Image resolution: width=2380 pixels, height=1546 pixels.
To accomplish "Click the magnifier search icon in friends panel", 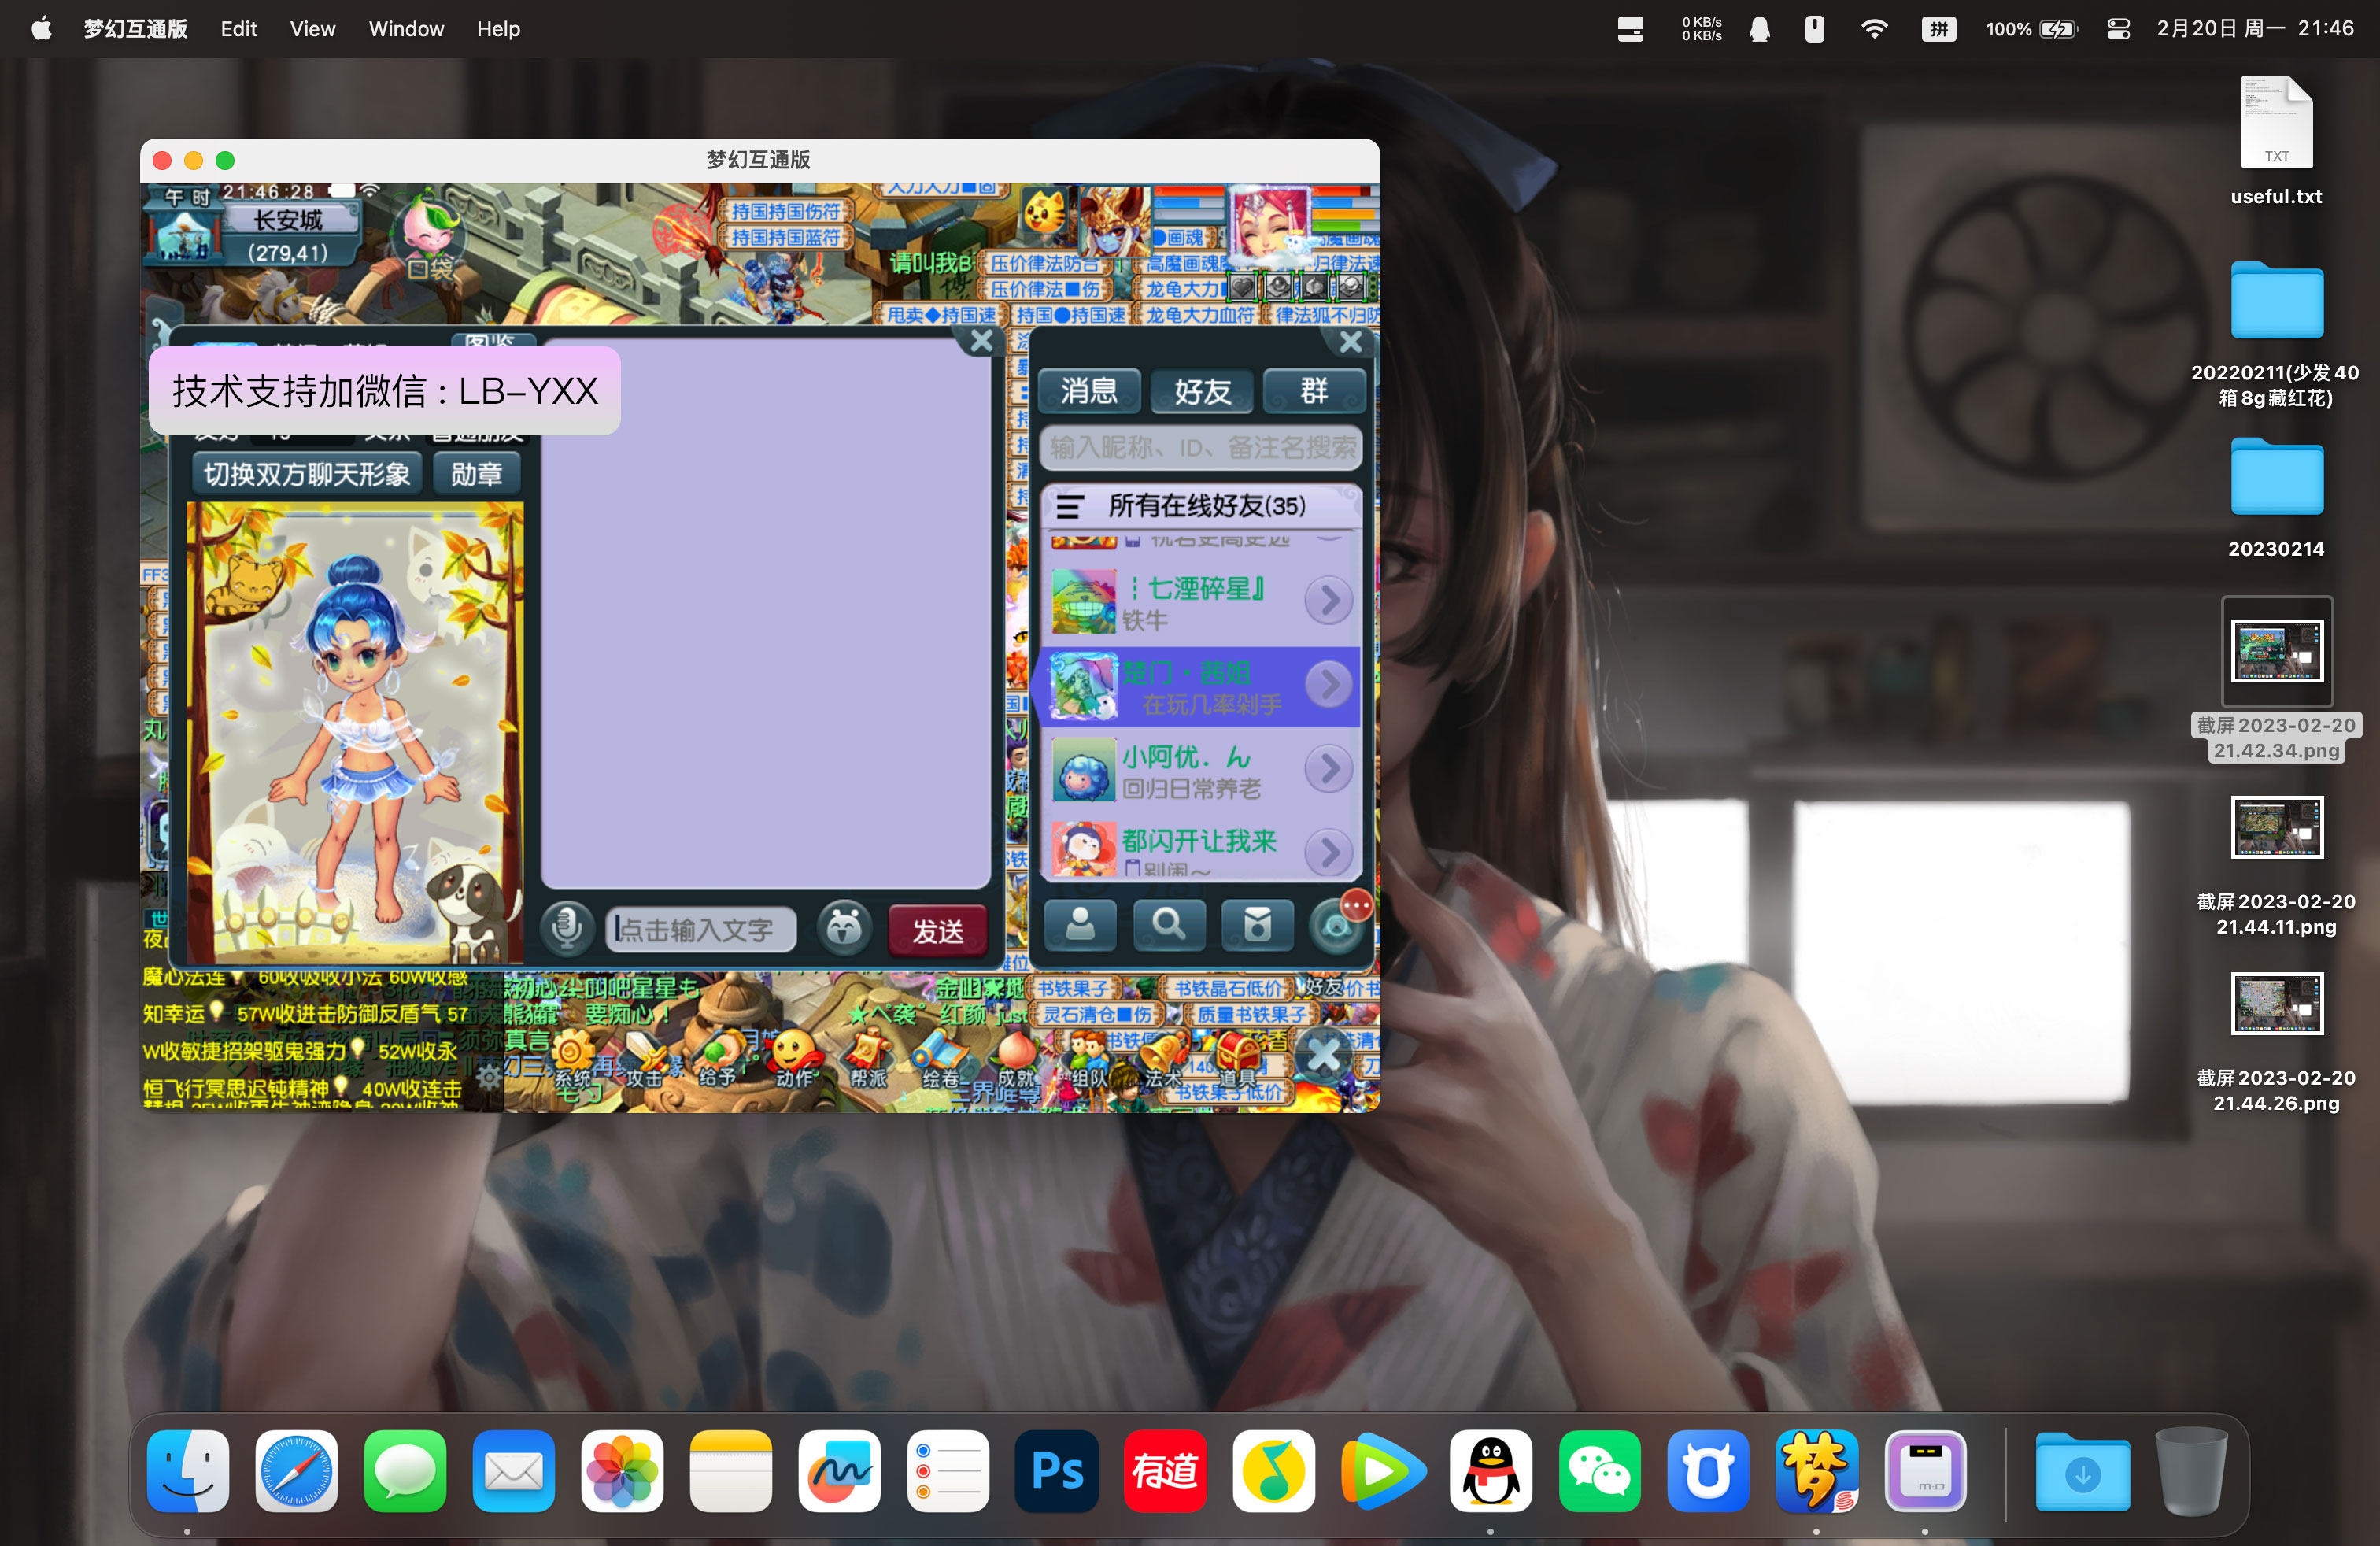I will click(x=1169, y=925).
